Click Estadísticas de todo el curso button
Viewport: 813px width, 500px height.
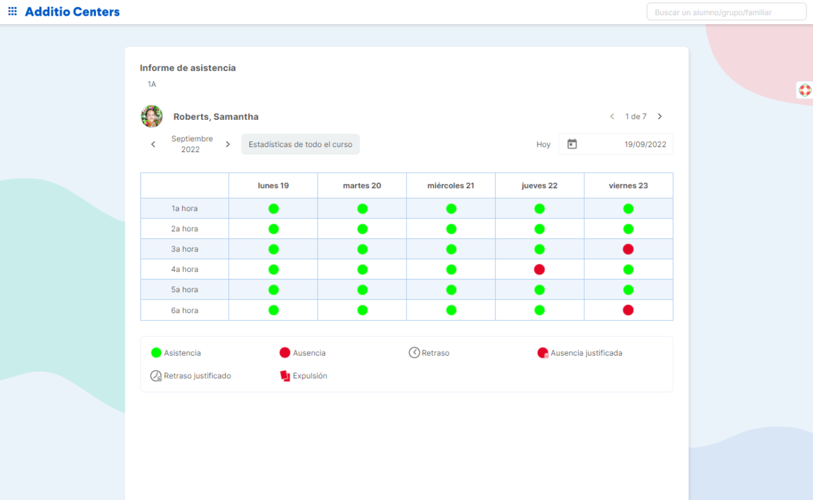tap(300, 145)
